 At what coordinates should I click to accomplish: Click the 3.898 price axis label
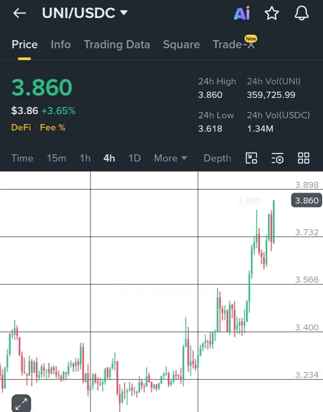[307, 185]
